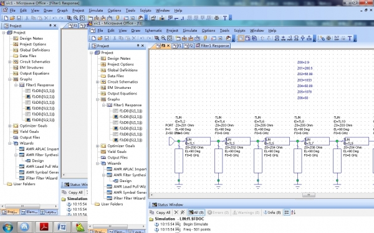Click Windows Start button
Viewport: 374px width, 233px height.
pos(7,227)
